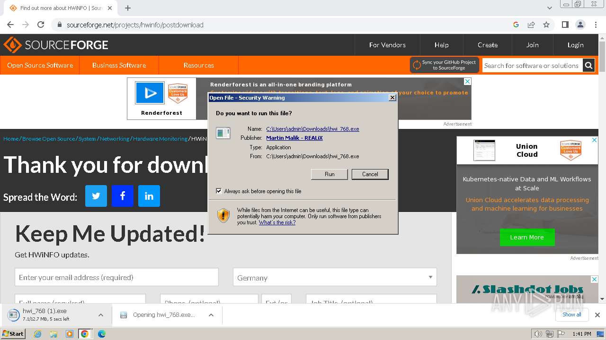Open media player taskbar icon
Image resolution: width=606 pixels, height=340 pixels.
tap(69, 334)
